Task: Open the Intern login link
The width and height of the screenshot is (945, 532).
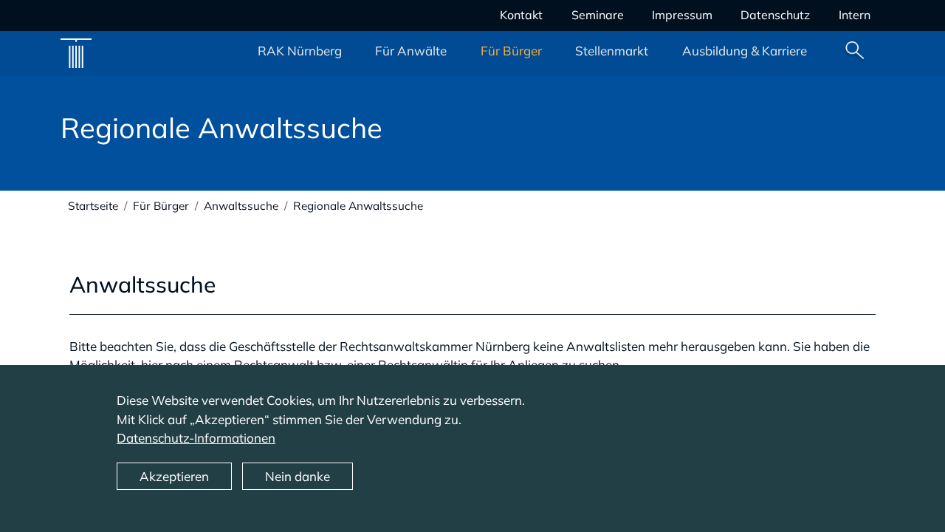Action: pyautogui.click(x=854, y=15)
